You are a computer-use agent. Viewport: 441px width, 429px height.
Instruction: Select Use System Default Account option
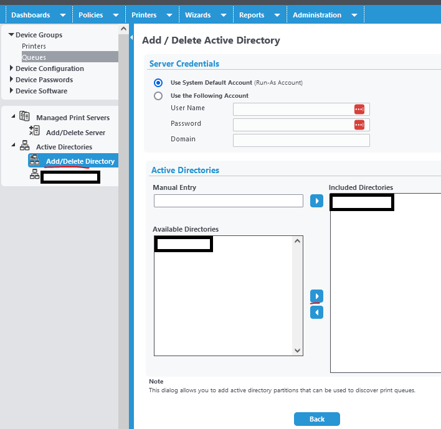pos(158,83)
